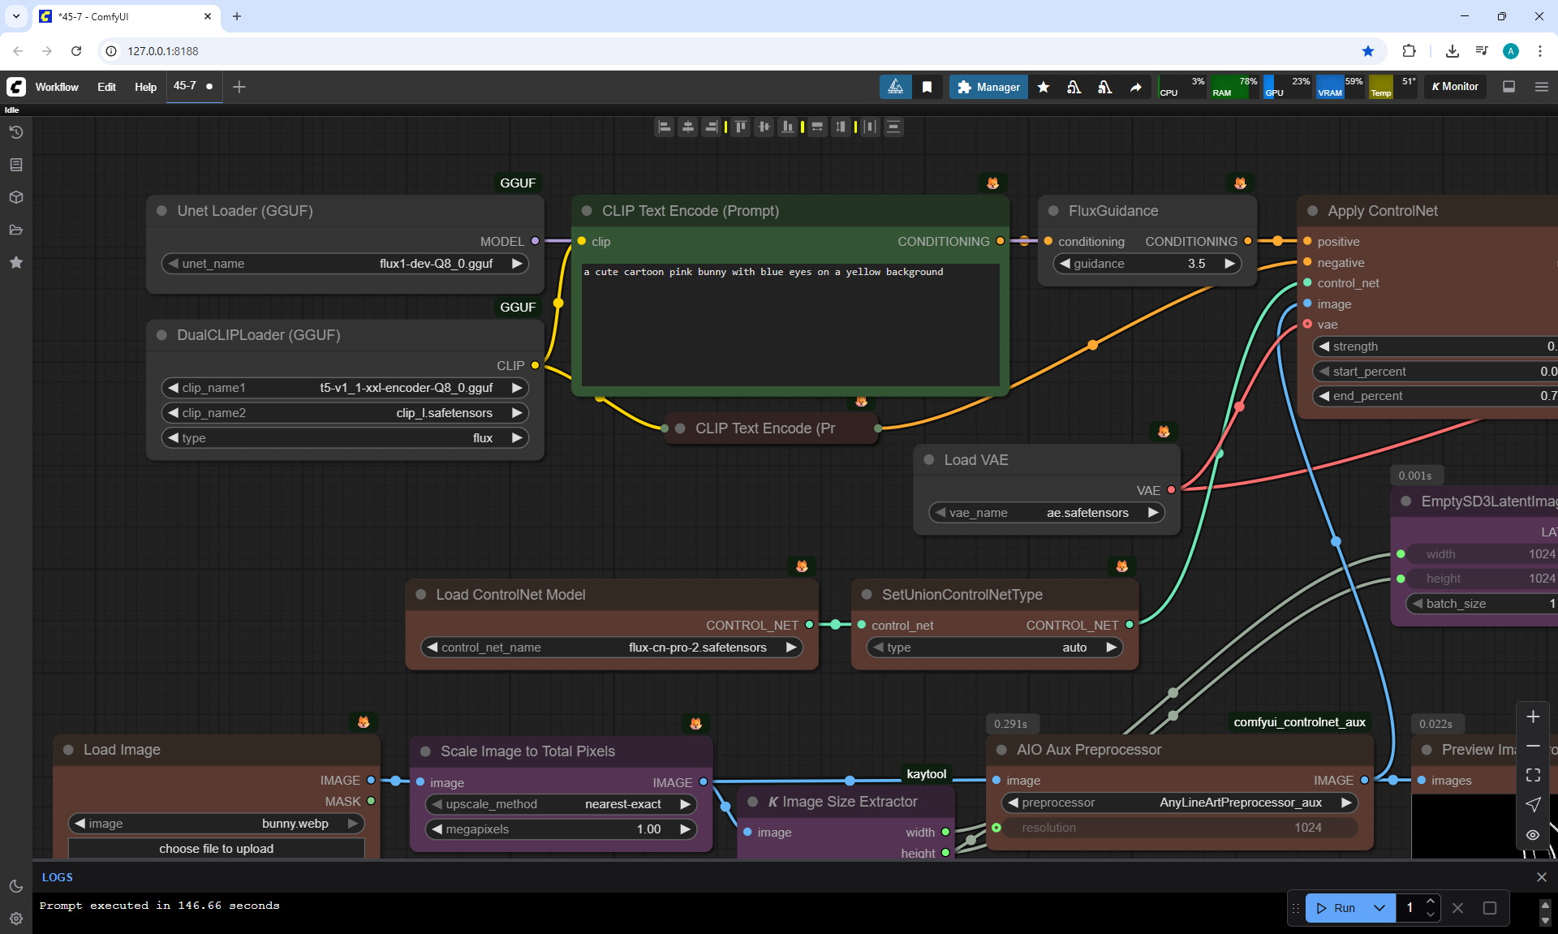Click the share arrow icon in toolbar
Screen dimensions: 1558x934
click(1135, 87)
